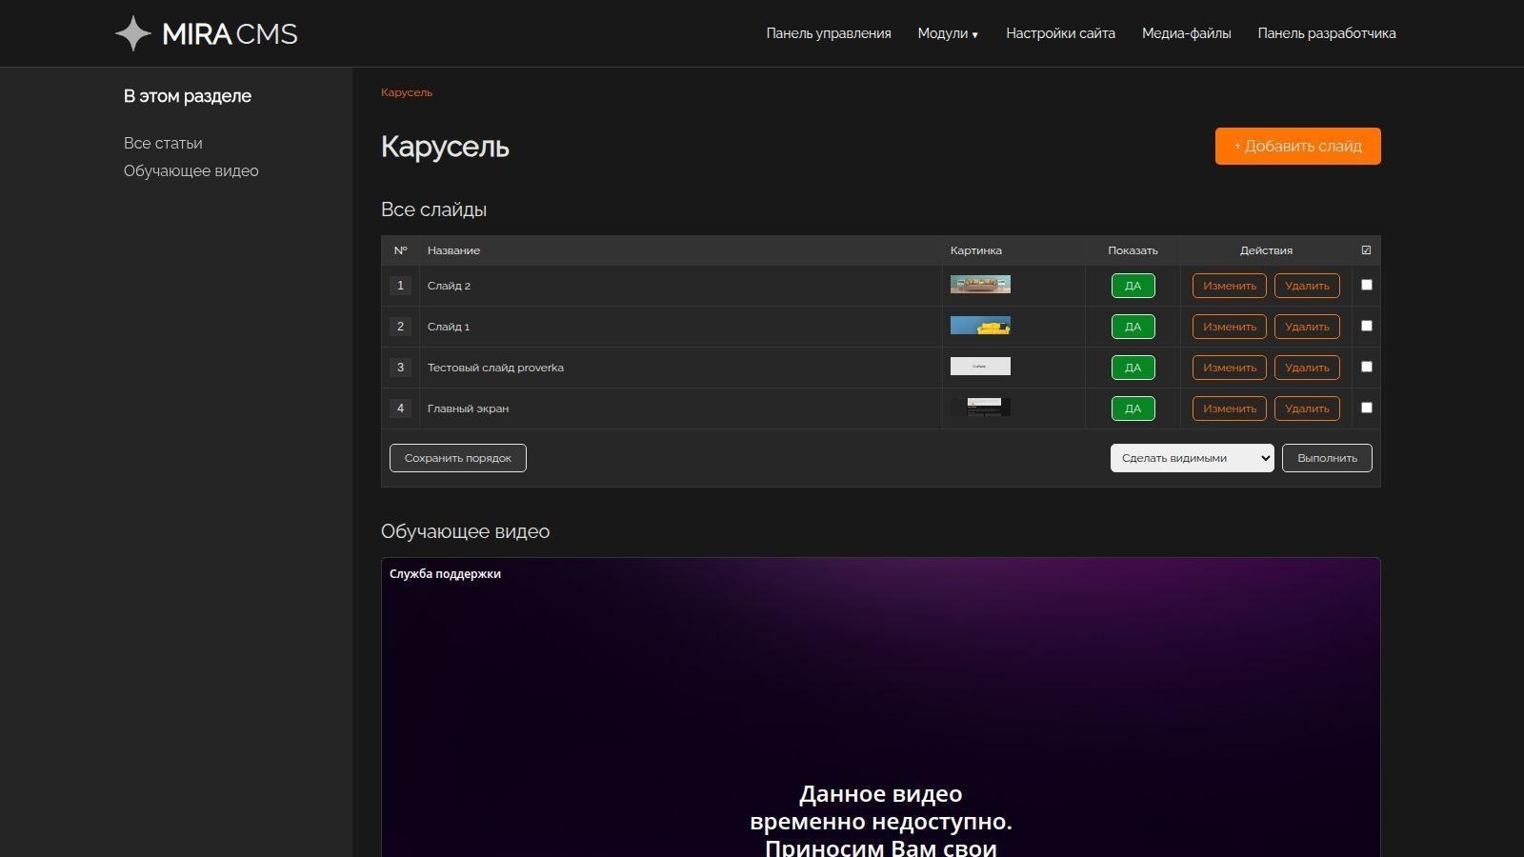1524x857 pixels.
Task: Open the Сделать видимыми action dropdown
Action: click(1191, 458)
